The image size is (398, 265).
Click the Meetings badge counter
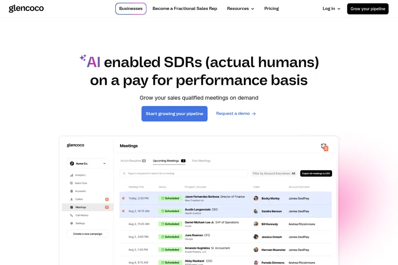tap(107, 207)
